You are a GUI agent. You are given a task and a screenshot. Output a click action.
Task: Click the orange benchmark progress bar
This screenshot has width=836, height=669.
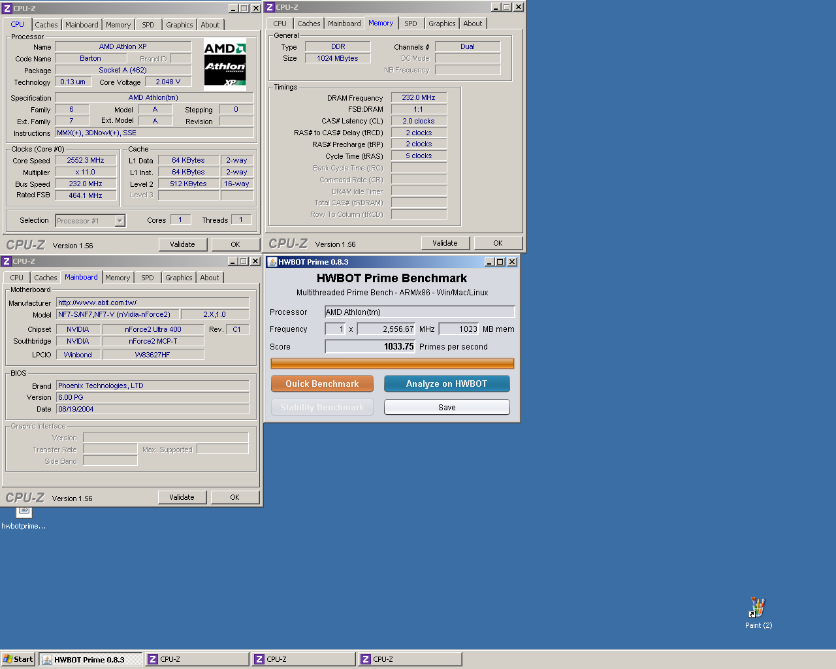click(393, 363)
